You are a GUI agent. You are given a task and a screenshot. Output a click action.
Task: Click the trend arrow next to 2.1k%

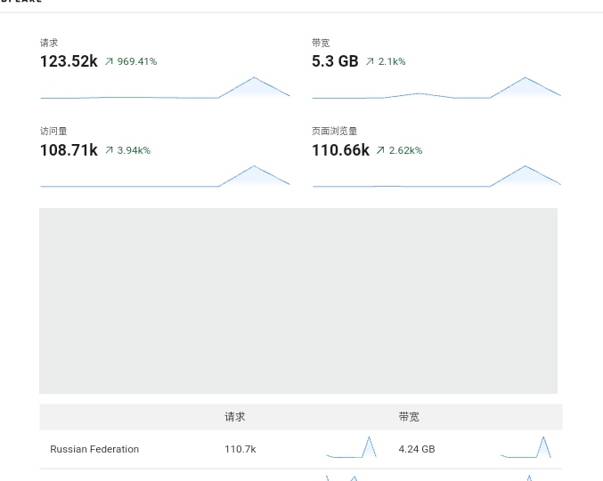pos(370,62)
